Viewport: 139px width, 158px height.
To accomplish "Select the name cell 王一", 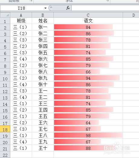I will 43,91.
